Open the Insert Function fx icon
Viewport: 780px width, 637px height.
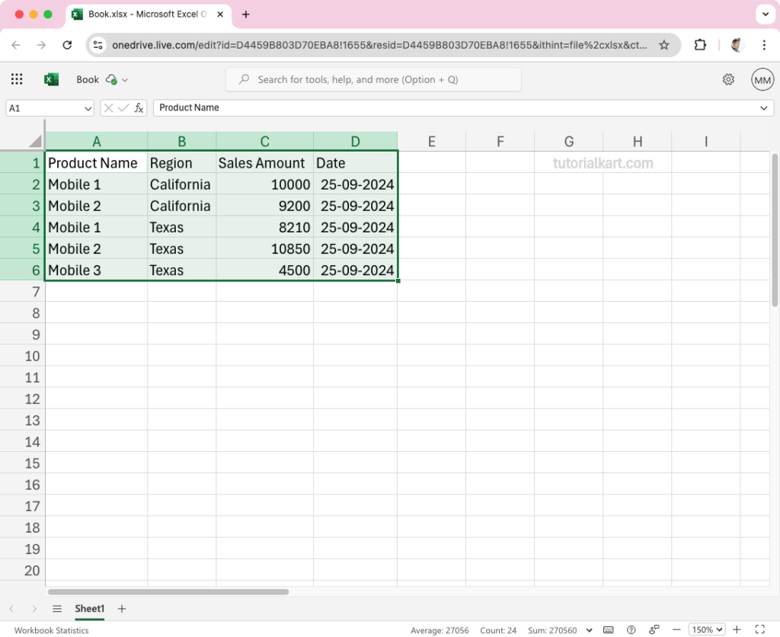pos(139,107)
